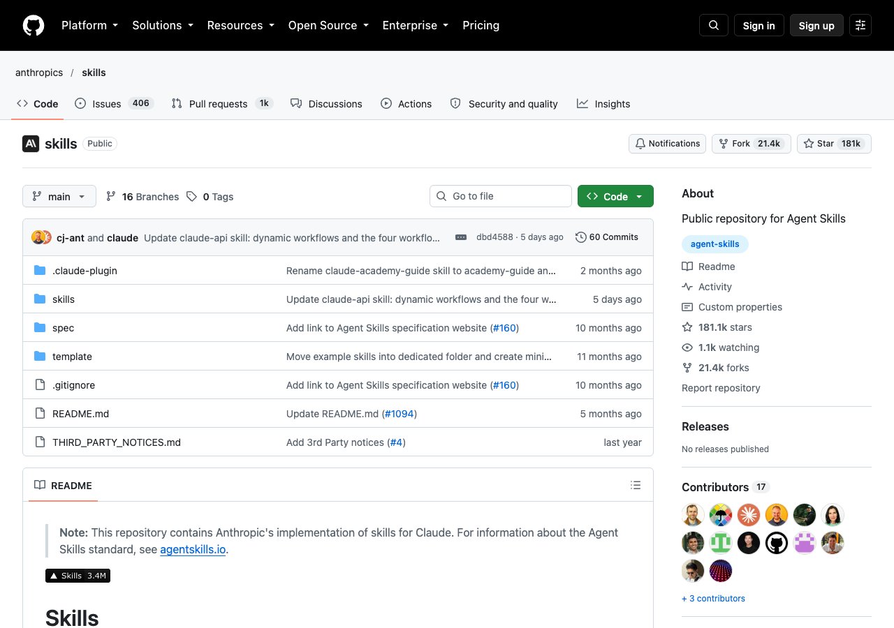Open the skills folder
This screenshot has height=628, width=894.
pyautogui.click(x=64, y=299)
